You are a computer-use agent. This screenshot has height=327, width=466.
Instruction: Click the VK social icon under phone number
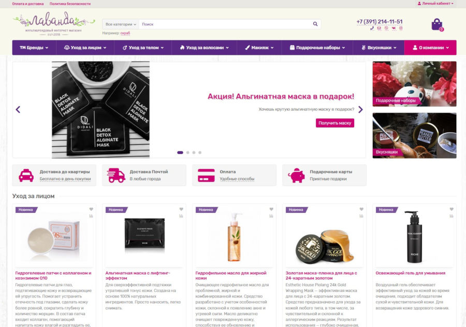[394, 28]
